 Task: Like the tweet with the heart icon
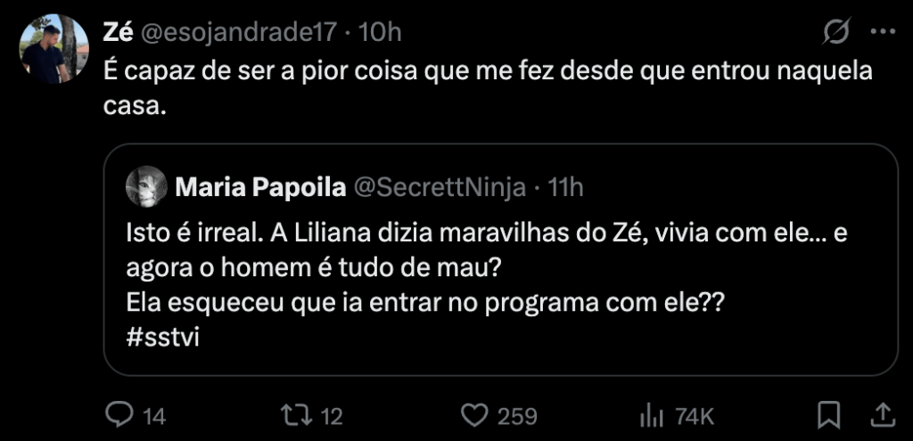478,415
